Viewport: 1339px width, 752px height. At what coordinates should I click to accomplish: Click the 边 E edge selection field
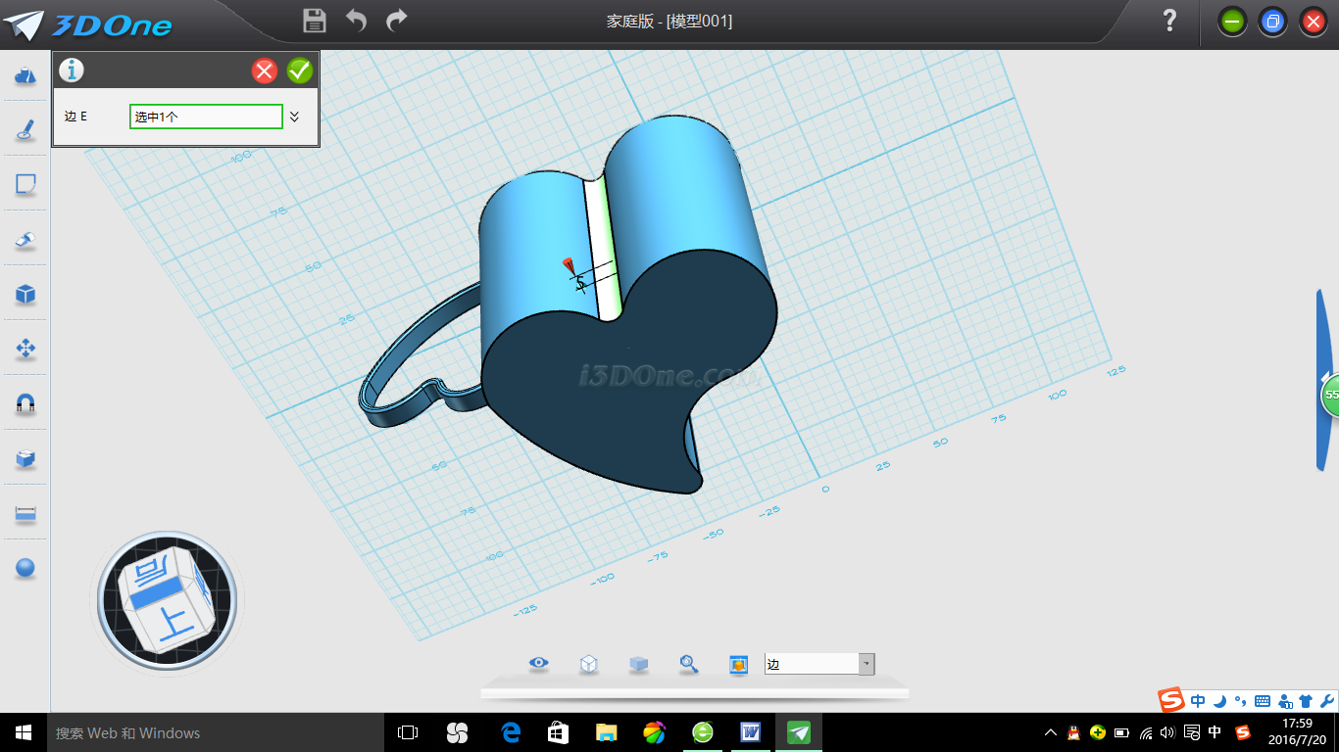[206, 117]
